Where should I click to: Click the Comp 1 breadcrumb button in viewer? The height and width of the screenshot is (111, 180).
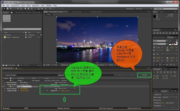coord(49,14)
